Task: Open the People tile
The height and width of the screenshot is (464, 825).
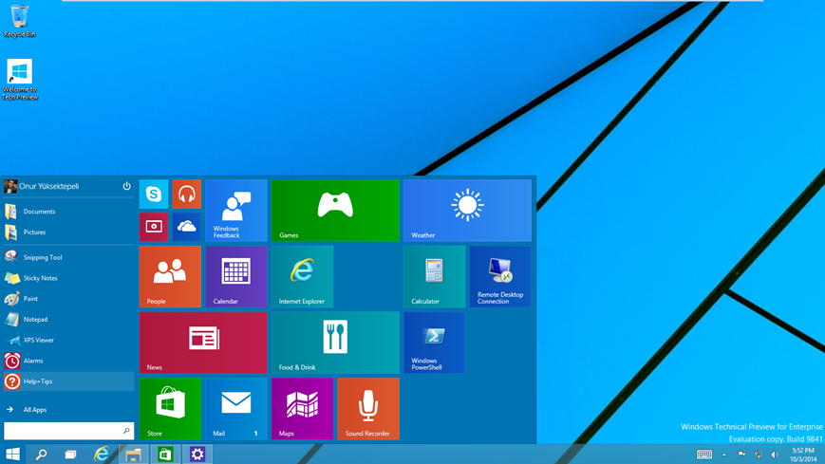Action: click(170, 277)
